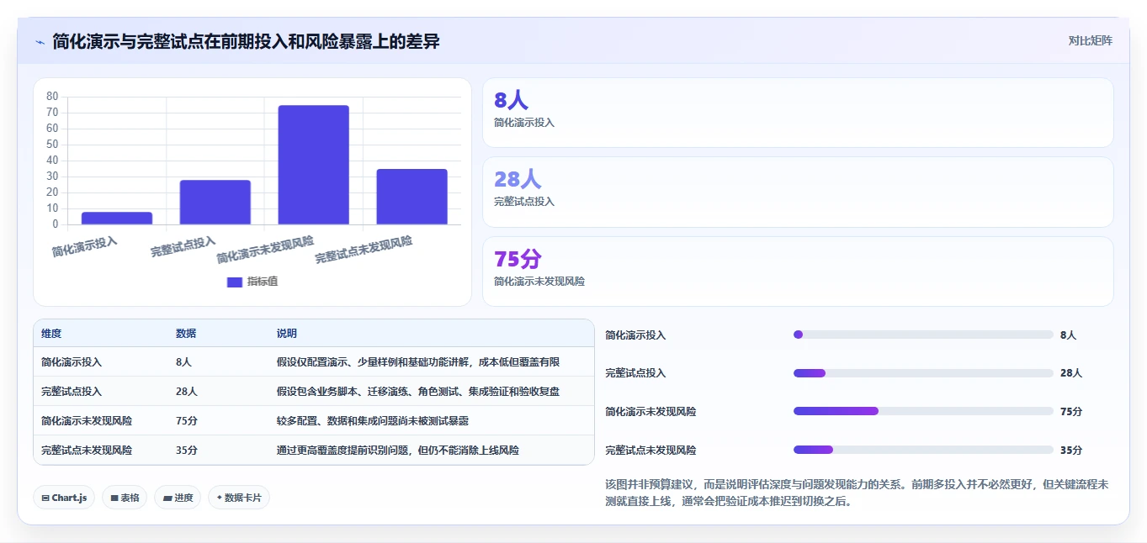Click the 75分 cell in table
Screen dimensions: 1147x543
click(187, 421)
